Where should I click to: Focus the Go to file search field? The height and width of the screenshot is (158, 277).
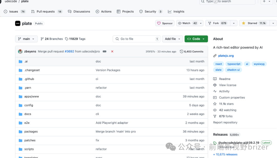point(136,39)
